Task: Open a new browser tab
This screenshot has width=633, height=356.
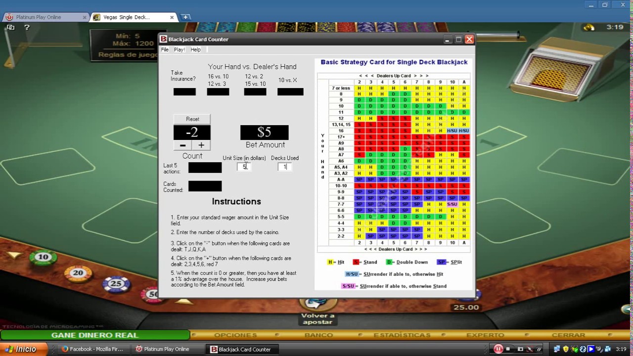Action: click(185, 17)
